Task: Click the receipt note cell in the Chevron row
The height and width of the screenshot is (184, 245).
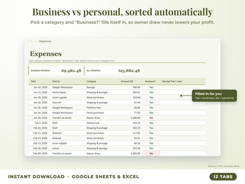Action: coord(182,102)
